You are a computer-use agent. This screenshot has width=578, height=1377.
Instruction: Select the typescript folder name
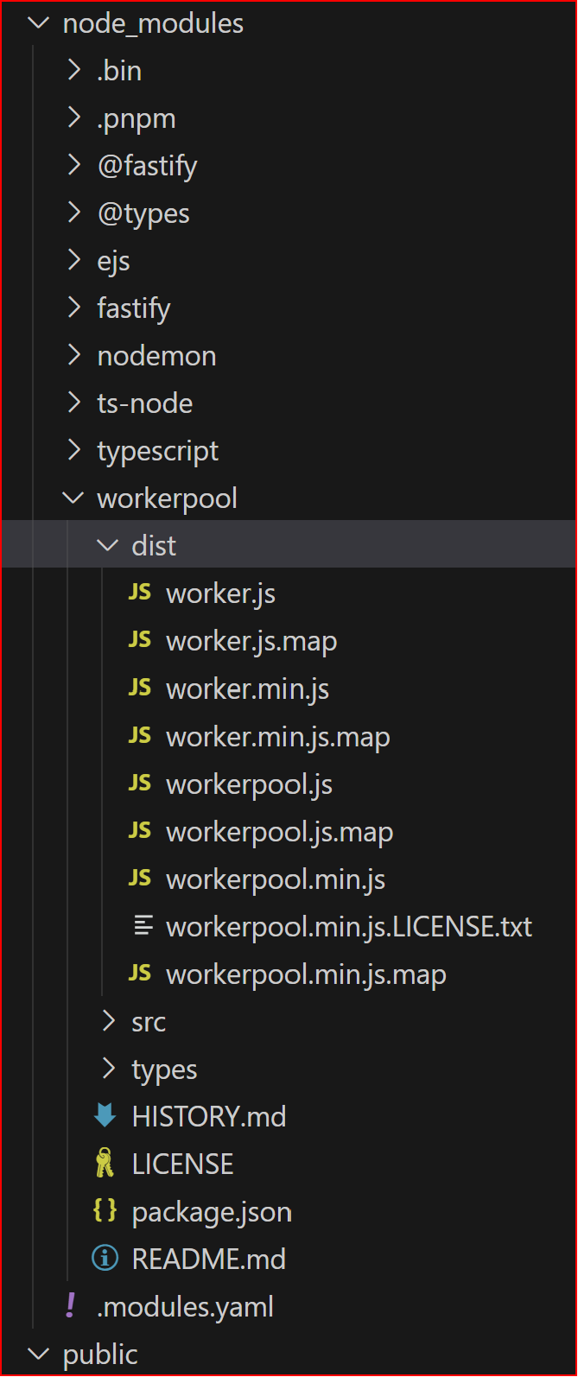click(158, 452)
